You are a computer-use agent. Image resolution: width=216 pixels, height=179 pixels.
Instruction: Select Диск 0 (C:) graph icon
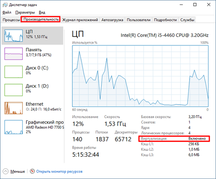click(x=13, y=72)
